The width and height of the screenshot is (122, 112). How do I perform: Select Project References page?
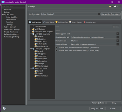(11, 32)
